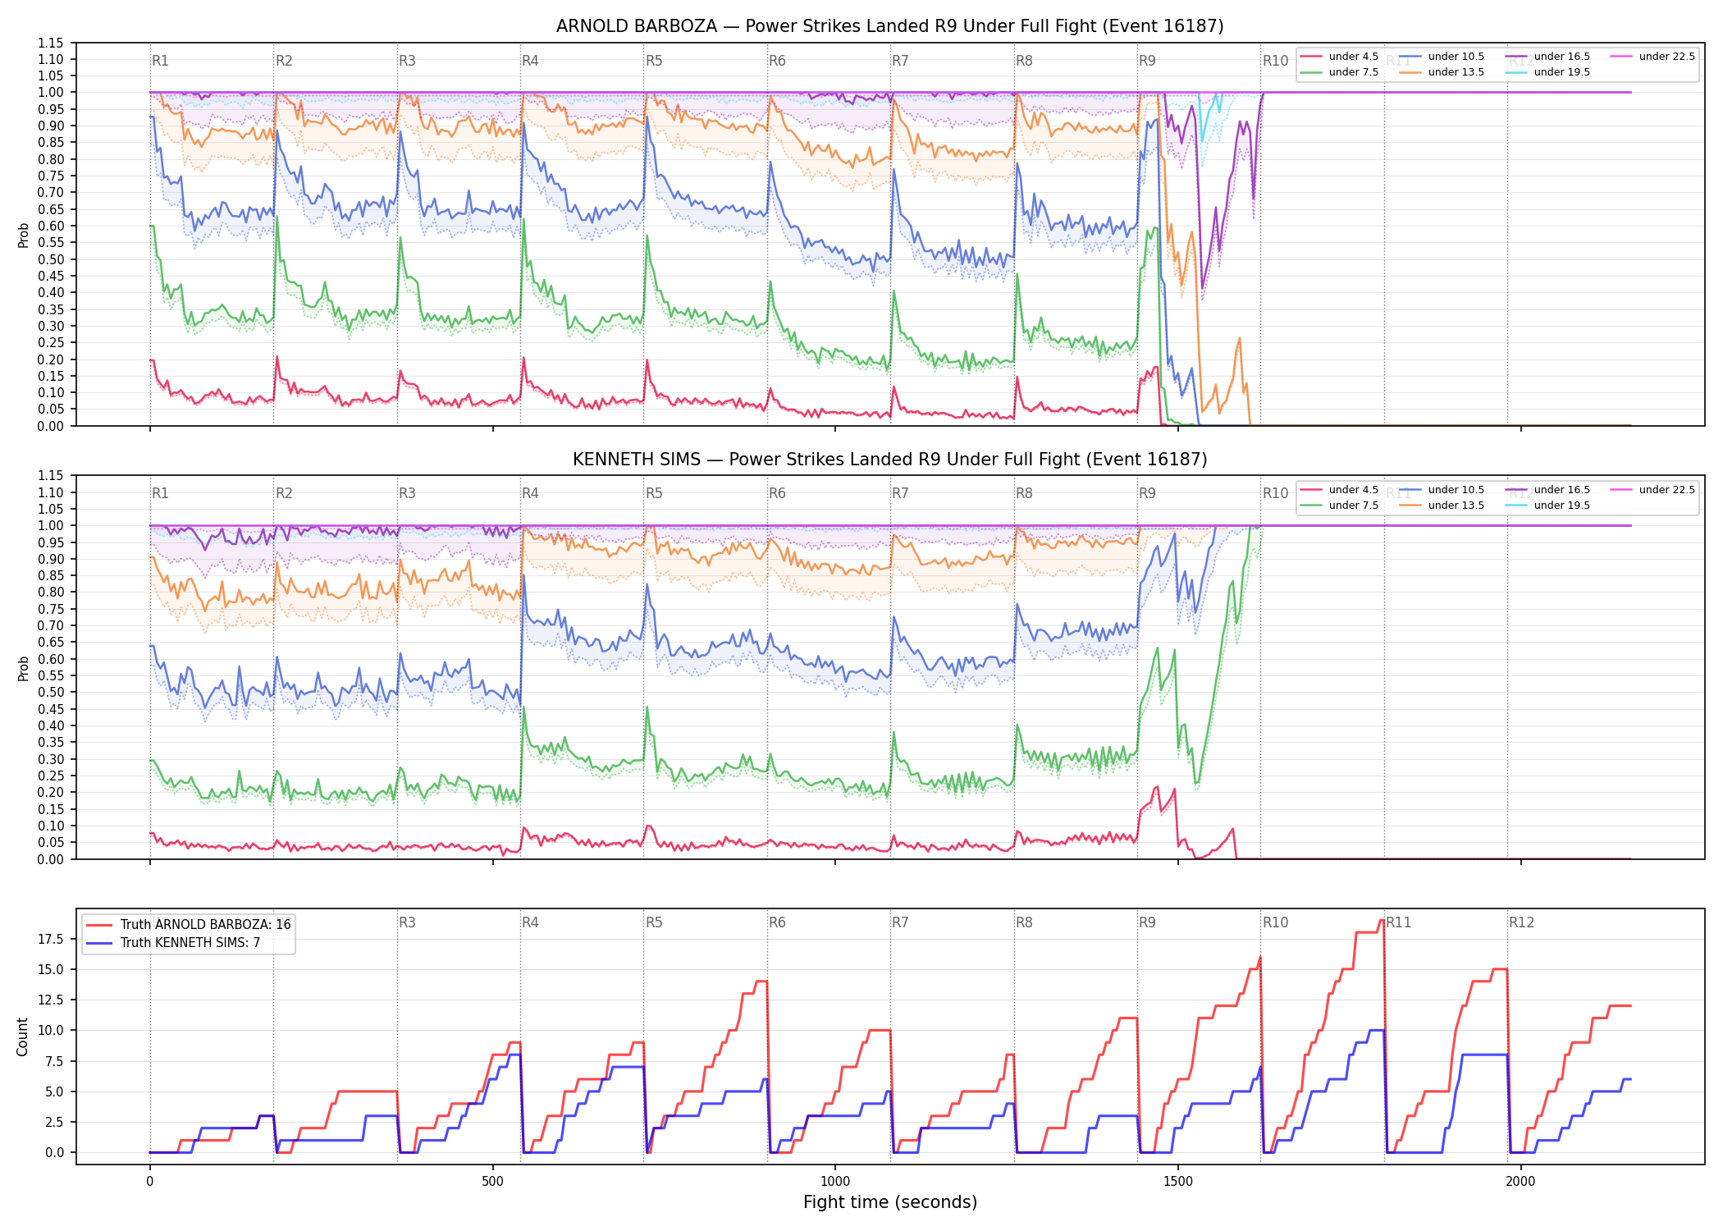The width and height of the screenshot is (1723, 1231).
Task: Click the R6 round label in Count chart
Action: 777,922
